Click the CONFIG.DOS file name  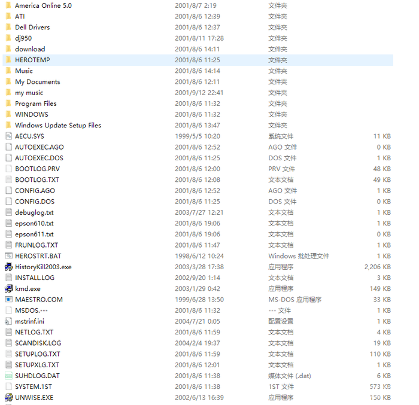point(35,202)
